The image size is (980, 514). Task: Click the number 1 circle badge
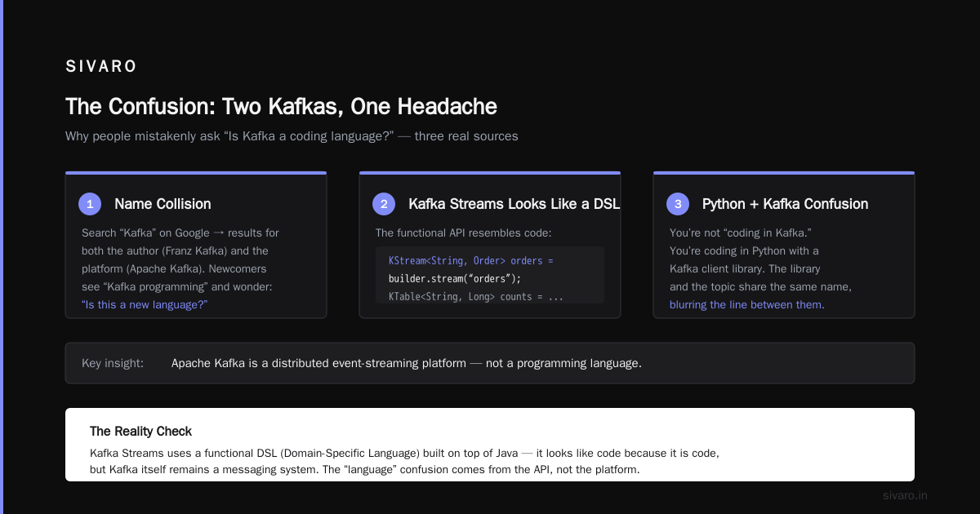click(90, 204)
